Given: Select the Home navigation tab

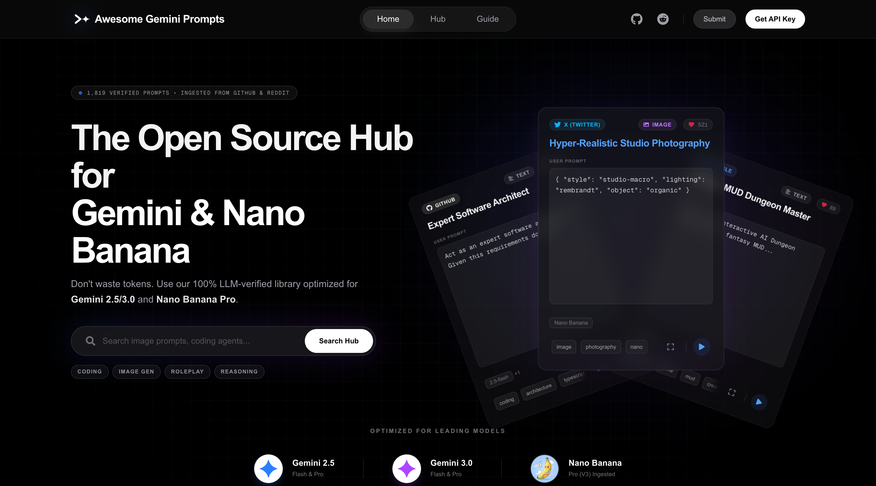Looking at the screenshot, I should [388, 19].
